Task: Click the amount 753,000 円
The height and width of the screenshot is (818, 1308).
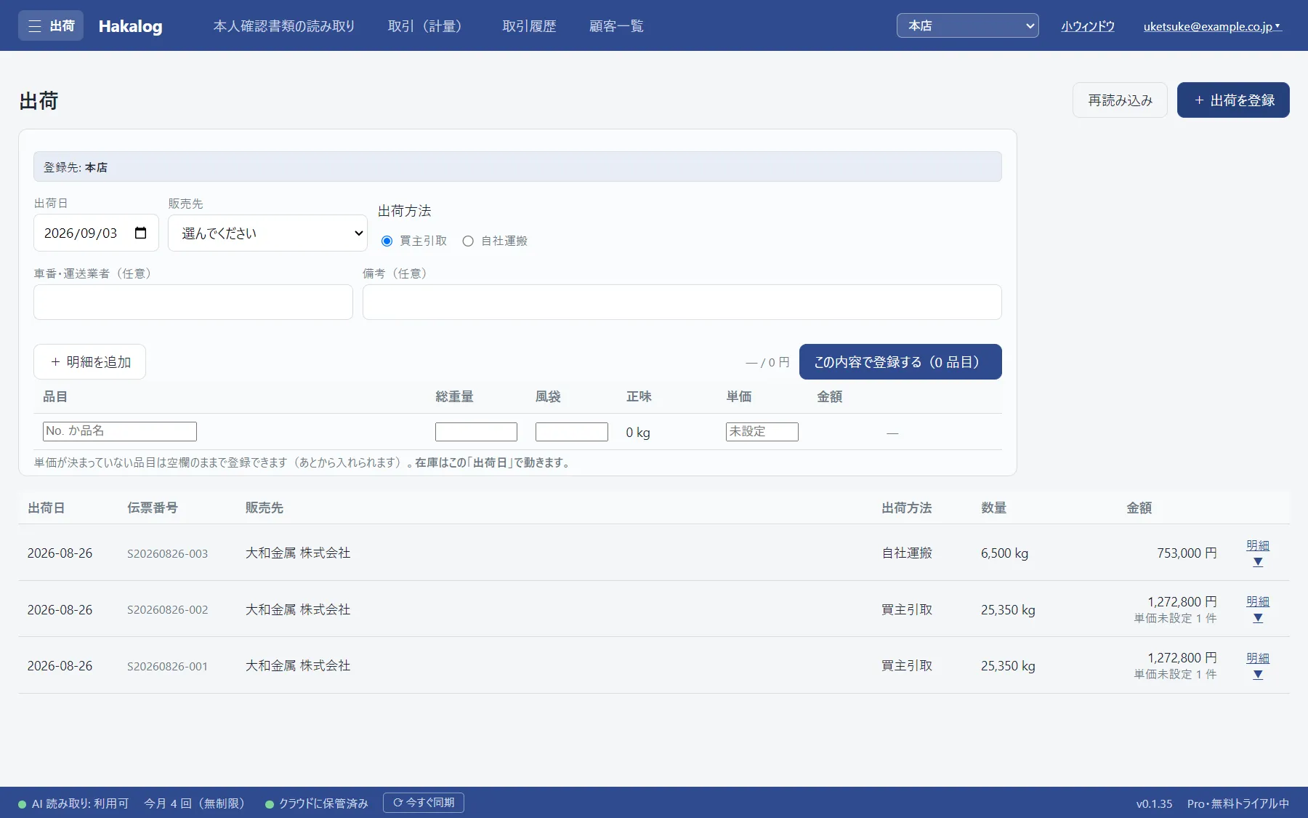Action: [1187, 553]
